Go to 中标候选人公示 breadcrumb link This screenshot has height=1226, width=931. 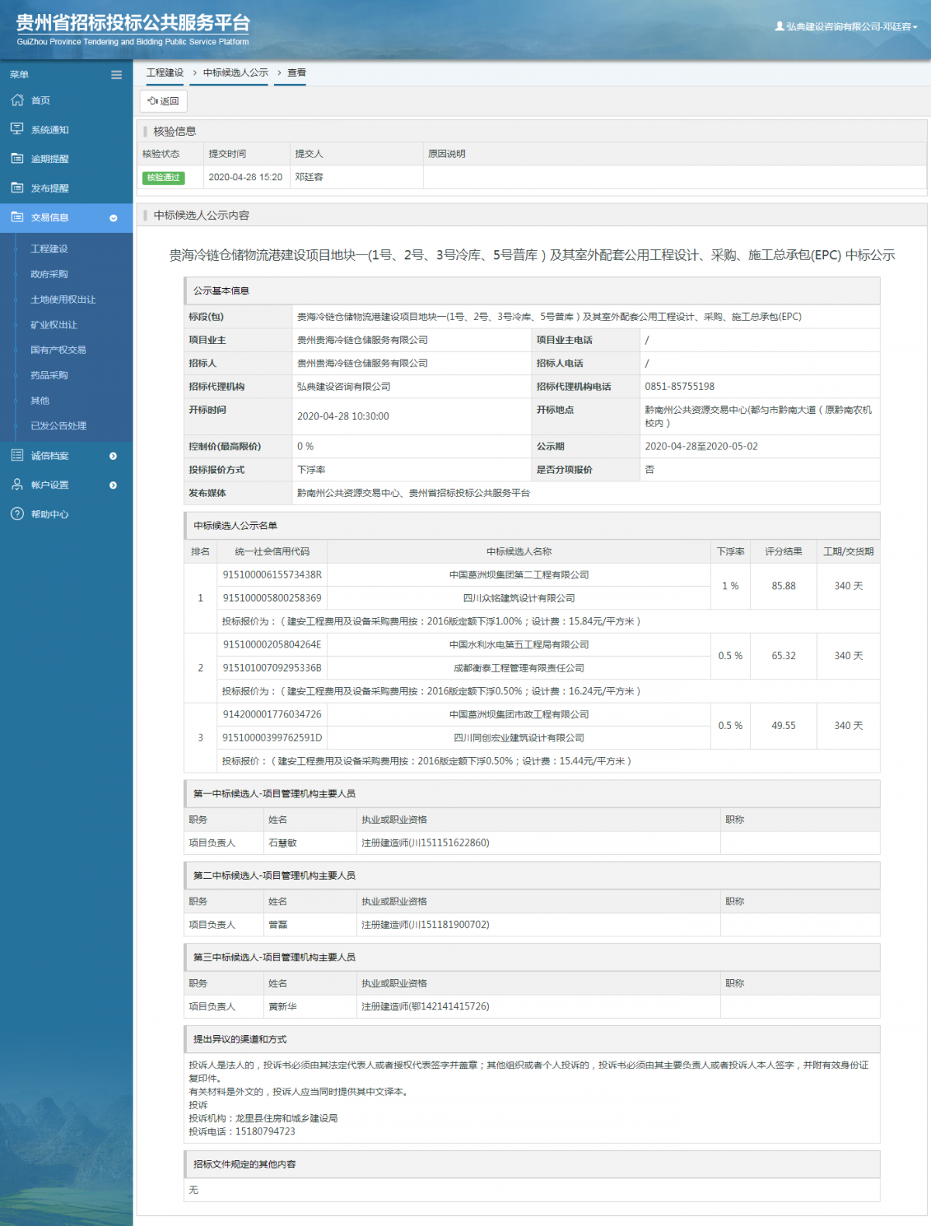235,73
